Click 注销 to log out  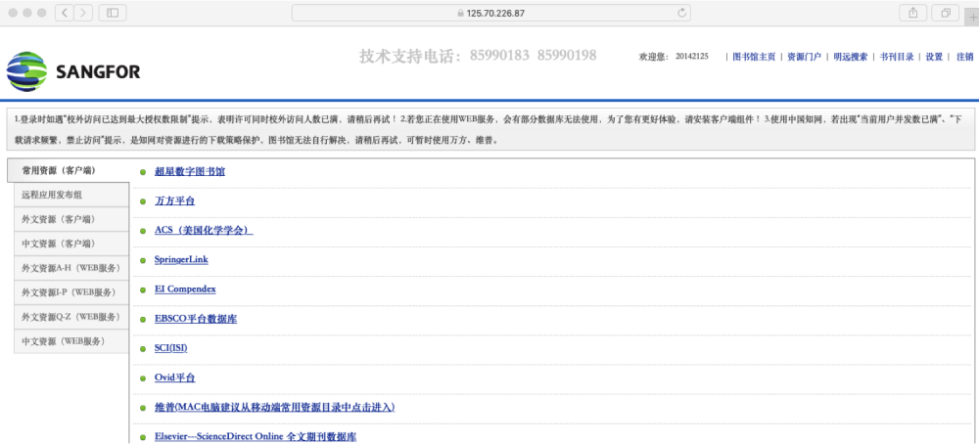pos(964,57)
